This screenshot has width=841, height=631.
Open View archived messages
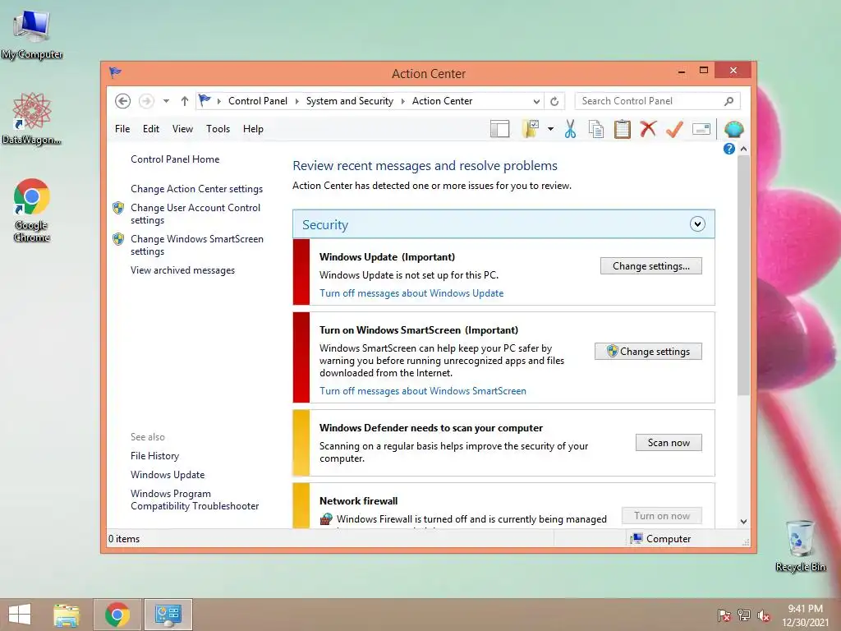[182, 270]
